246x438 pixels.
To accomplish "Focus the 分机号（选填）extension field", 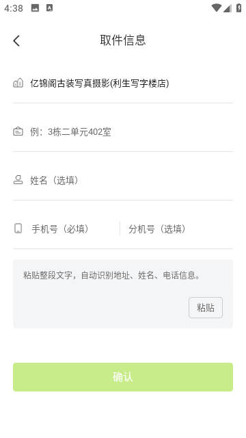I will (178, 229).
